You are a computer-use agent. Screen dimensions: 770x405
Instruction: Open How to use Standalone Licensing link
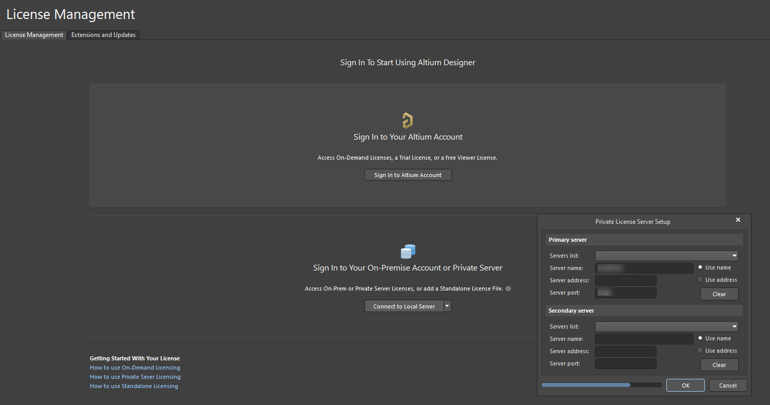(x=134, y=386)
